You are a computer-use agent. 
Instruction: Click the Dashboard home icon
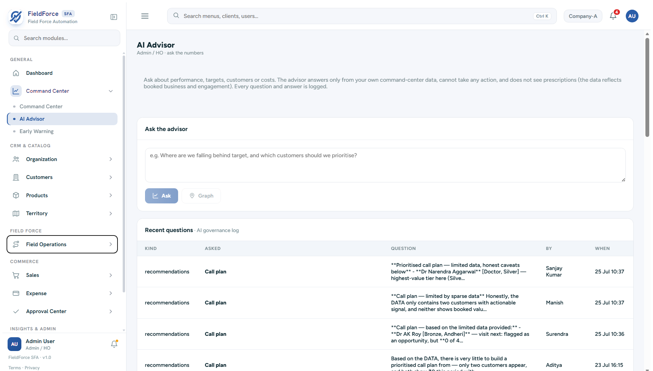click(x=16, y=73)
